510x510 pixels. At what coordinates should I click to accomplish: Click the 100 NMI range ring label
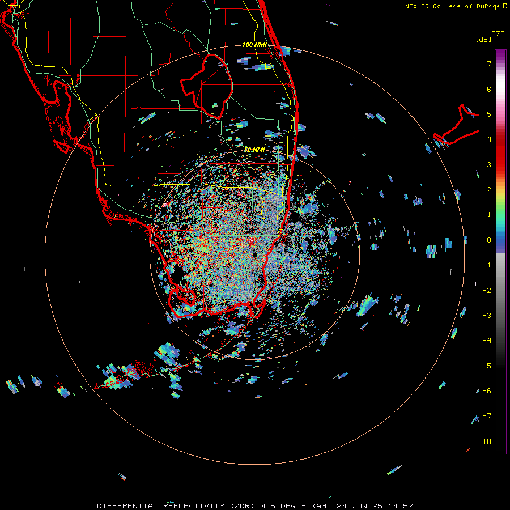254,45
